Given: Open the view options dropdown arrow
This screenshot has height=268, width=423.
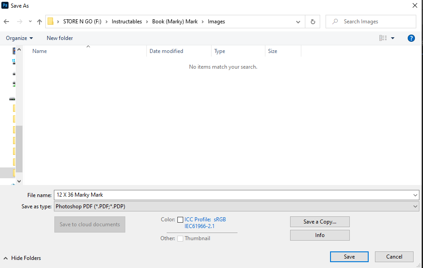Looking at the screenshot, I should [x=393, y=38].
